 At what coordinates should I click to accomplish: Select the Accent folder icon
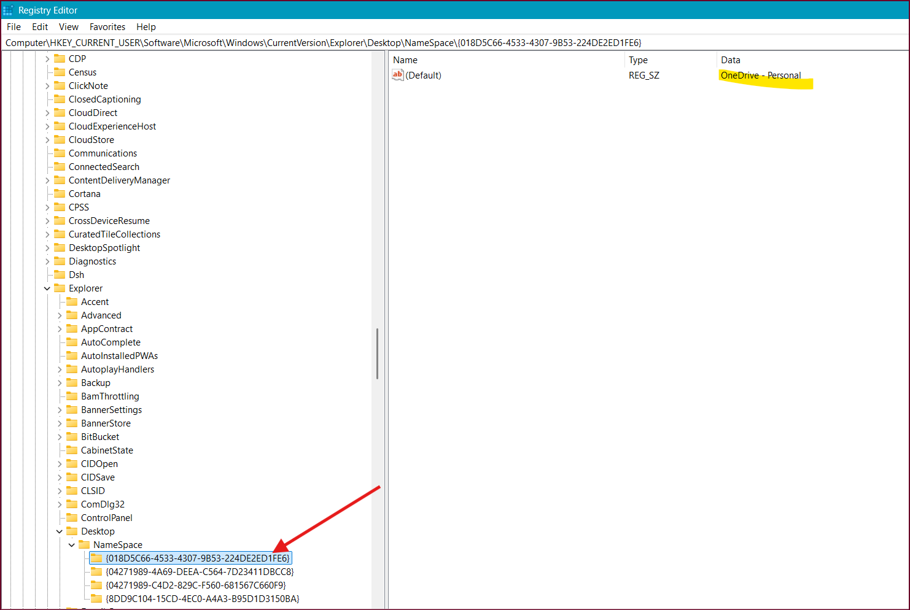[72, 302]
